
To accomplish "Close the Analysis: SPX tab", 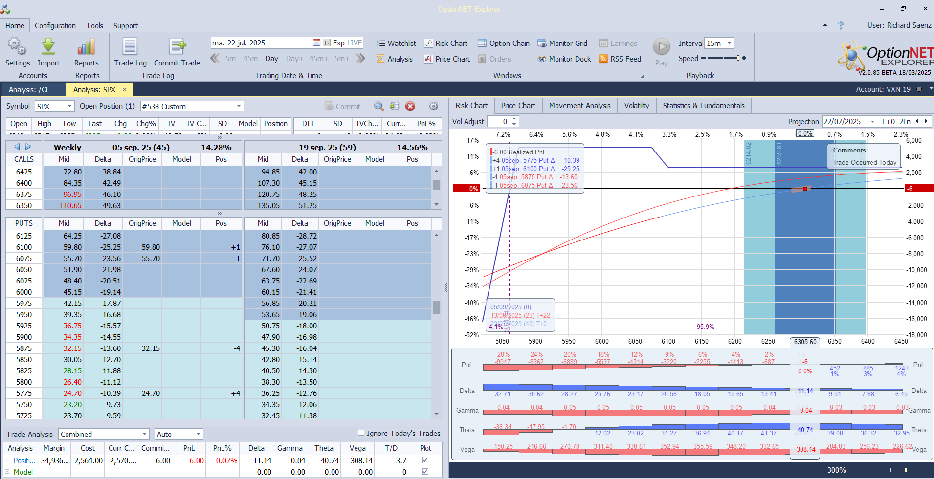I will [124, 89].
